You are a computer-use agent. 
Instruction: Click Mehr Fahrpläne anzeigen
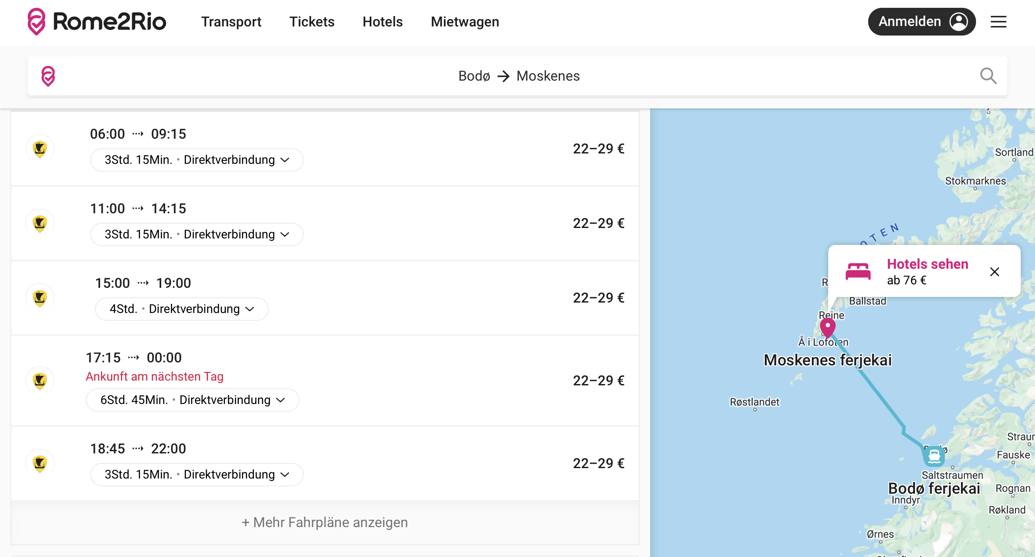pos(325,523)
